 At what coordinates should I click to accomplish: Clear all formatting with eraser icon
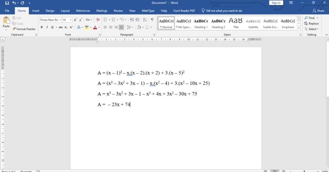point(98,20)
